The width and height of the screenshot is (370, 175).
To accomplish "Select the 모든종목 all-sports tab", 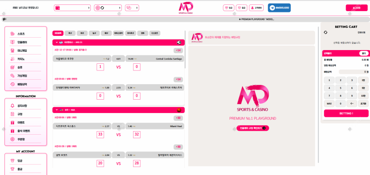I will click(58, 33).
